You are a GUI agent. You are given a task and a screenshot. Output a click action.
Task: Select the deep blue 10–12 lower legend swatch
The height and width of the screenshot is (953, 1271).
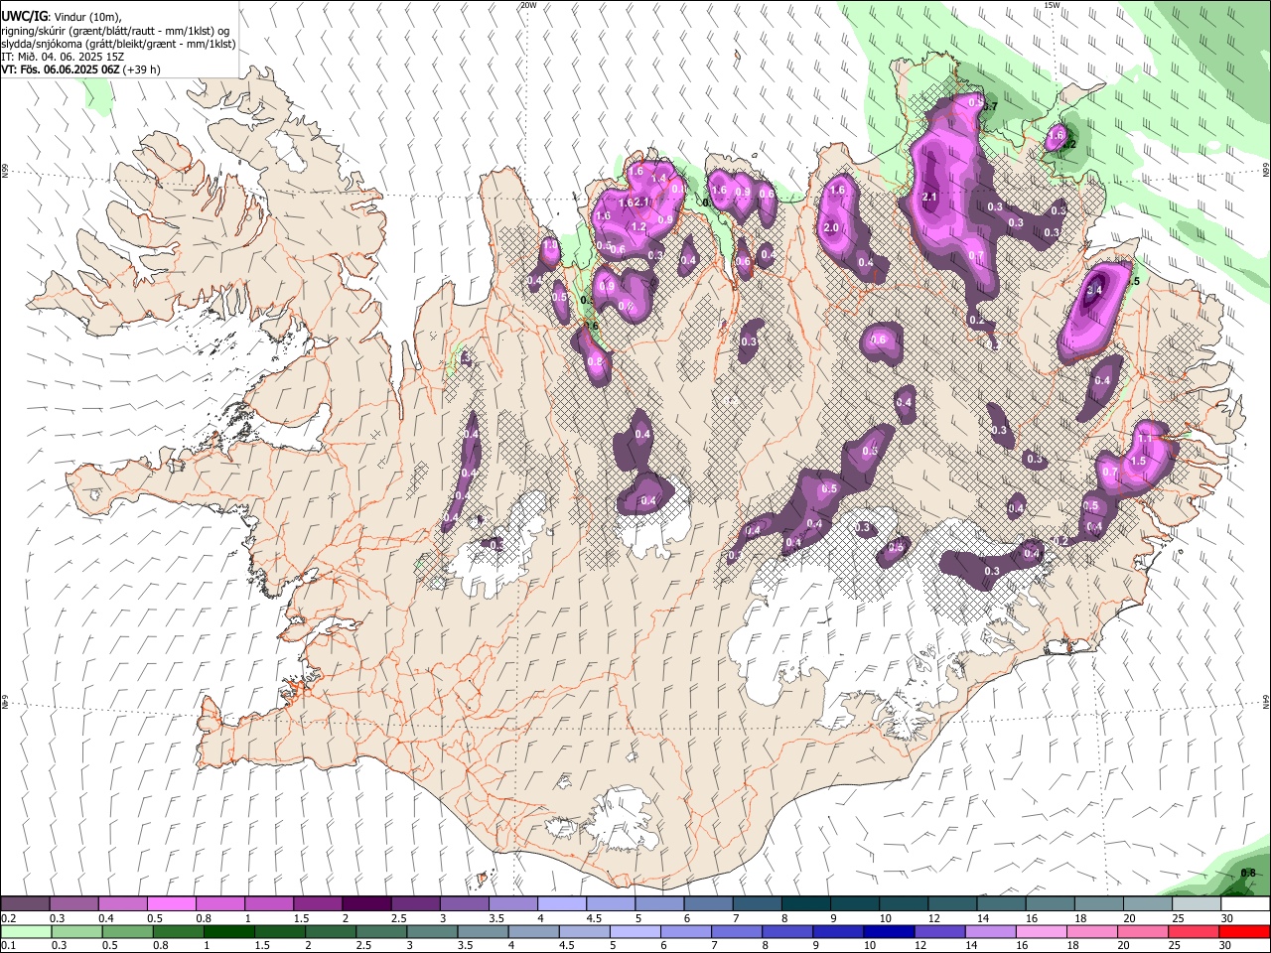(889, 931)
